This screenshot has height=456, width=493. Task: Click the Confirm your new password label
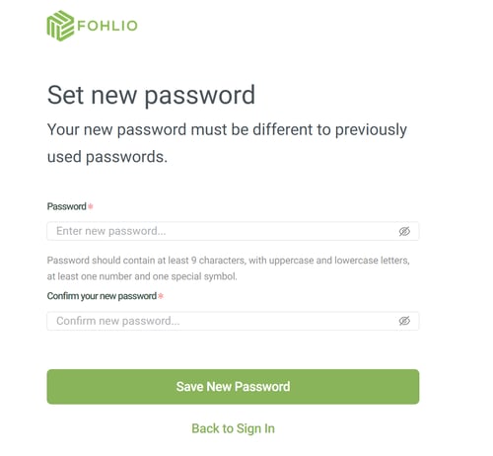point(102,296)
